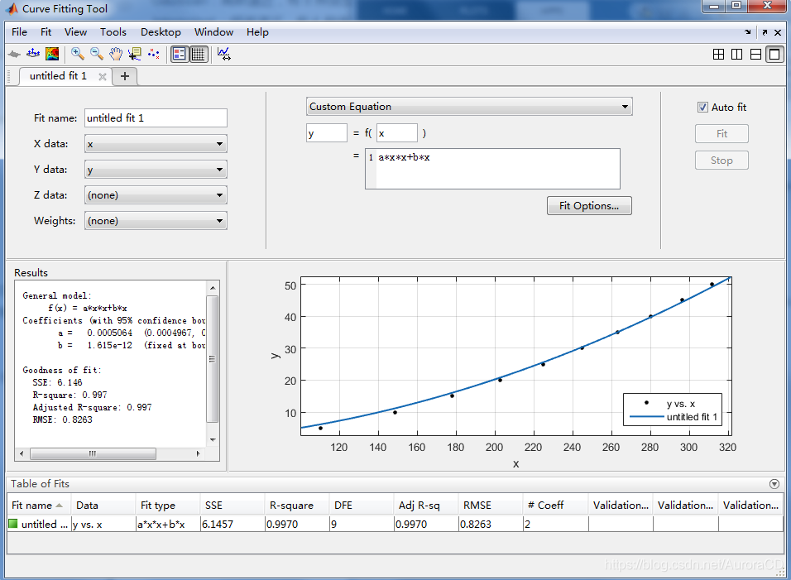Activate the Zoom In tool
Image resolution: width=791 pixels, height=580 pixels.
click(x=77, y=54)
